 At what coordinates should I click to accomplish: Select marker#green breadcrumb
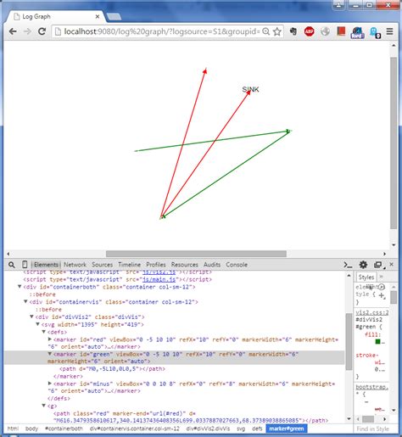pyautogui.click(x=287, y=429)
